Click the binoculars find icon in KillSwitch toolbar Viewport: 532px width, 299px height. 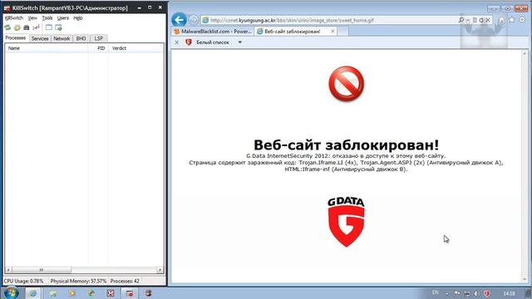26,27
